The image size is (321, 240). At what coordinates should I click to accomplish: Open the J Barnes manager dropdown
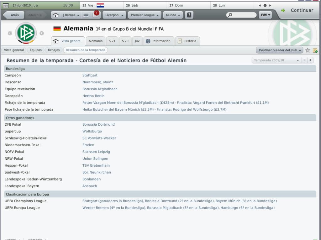point(71,15)
